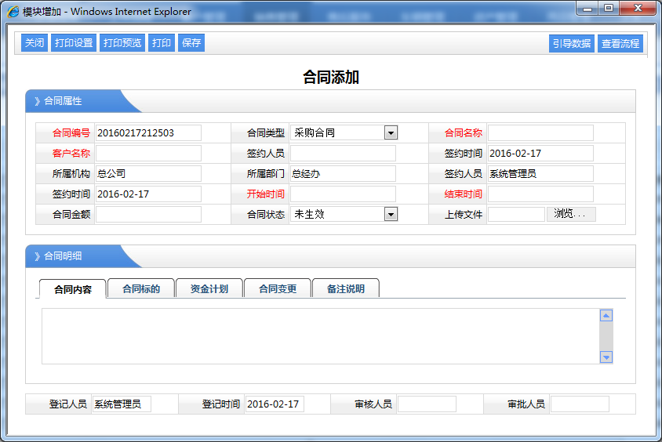Click the 合同名称 input field
The width and height of the screenshot is (662, 442).
click(540, 133)
